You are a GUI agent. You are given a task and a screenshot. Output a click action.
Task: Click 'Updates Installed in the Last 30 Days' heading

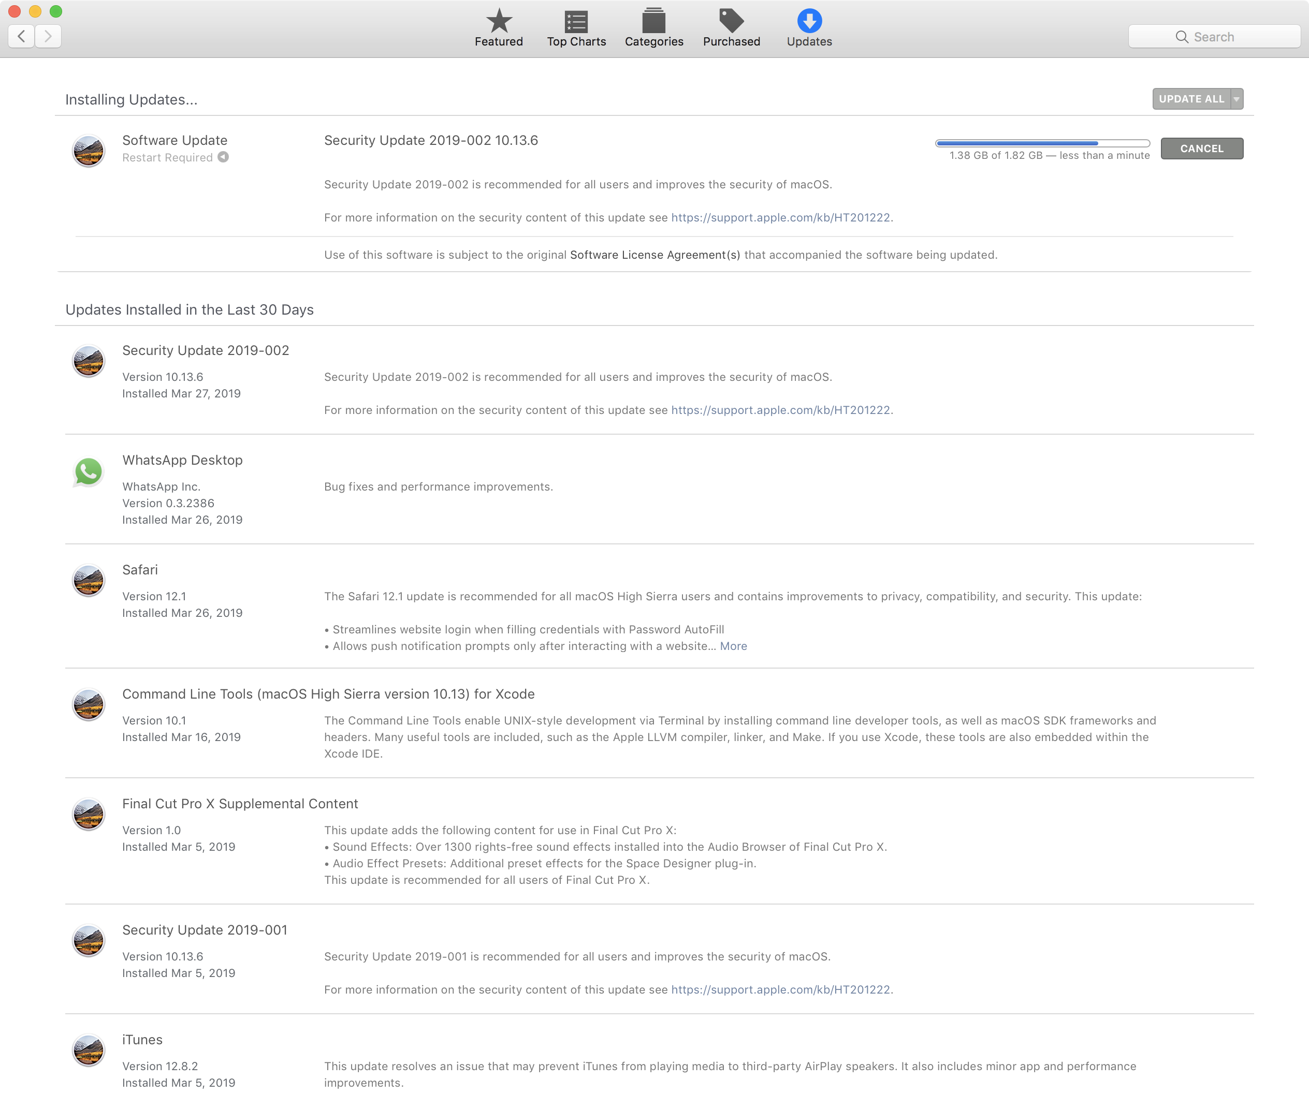(x=190, y=309)
